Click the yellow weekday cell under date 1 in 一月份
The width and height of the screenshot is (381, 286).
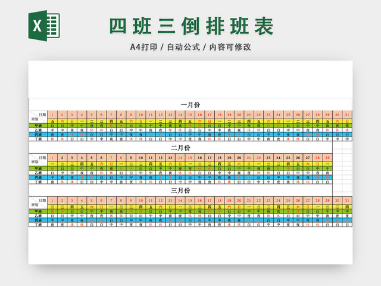(x=52, y=121)
